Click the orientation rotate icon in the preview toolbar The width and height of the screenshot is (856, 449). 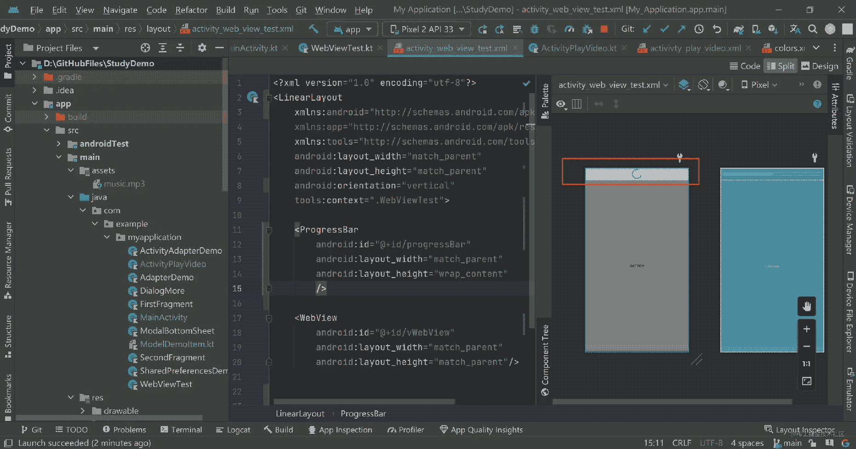click(703, 85)
